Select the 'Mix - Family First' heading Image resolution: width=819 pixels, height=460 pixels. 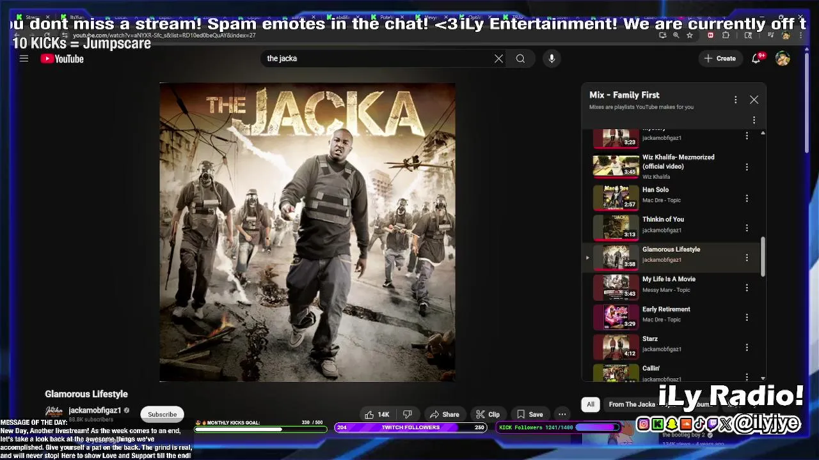coord(624,95)
